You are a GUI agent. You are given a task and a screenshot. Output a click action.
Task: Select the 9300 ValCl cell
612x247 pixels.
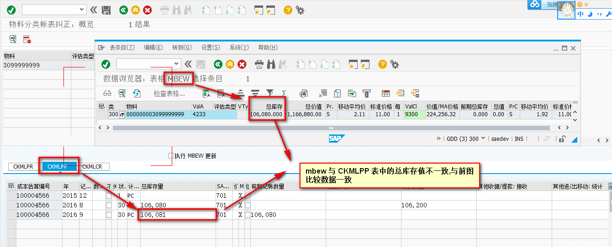point(415,114)
